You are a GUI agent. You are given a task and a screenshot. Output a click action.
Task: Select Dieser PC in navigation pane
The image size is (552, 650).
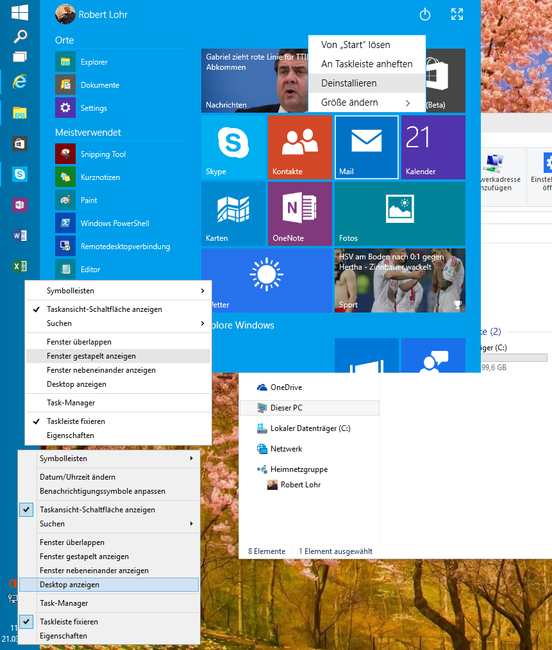pyautogui.click(x=286, y=408)
